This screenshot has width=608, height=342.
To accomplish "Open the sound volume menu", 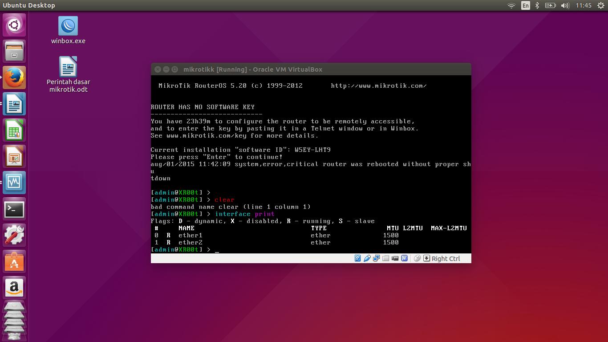I will pos(565,5).
